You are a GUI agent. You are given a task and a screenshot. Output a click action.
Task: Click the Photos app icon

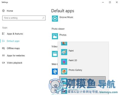click(55, 36)
